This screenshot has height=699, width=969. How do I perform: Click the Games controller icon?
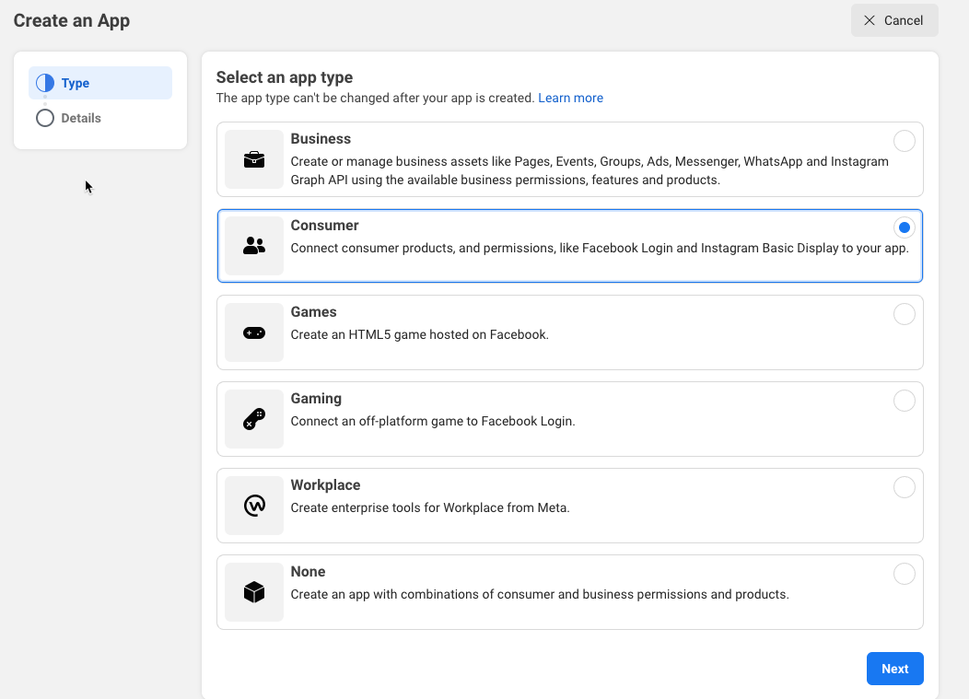[254, 333]
